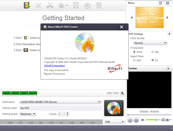This screenshot has height=131, width=173.
Task: Click the Audio disc toolbar icon
Action: coord(87,6)
